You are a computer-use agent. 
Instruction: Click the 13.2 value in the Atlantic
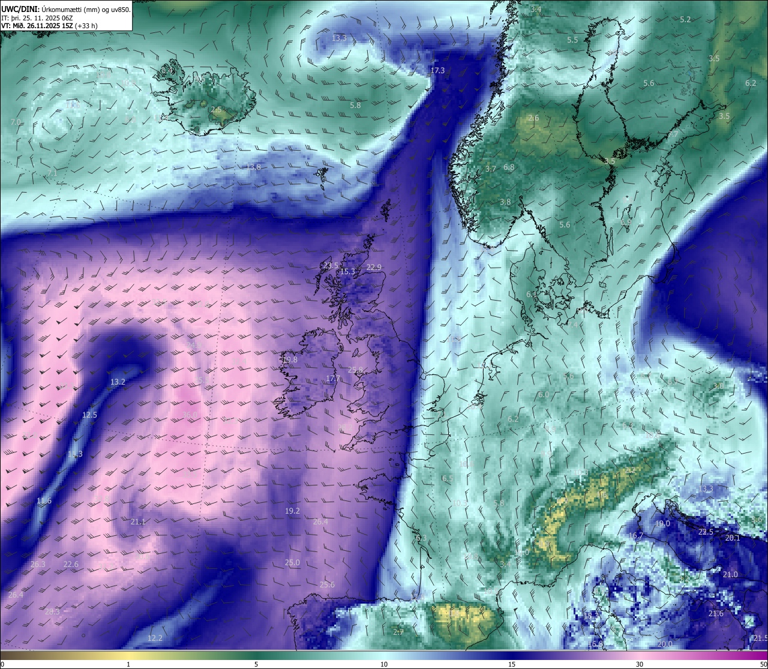118,382
